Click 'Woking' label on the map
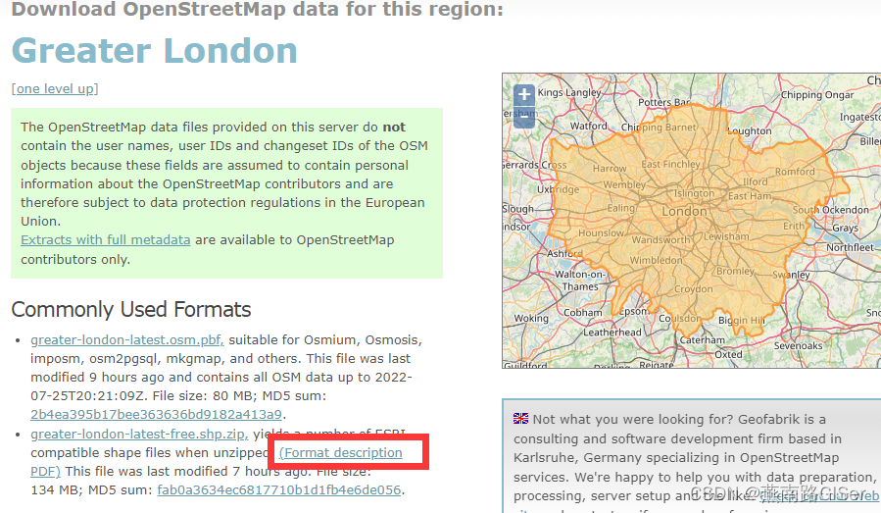 point(531,319)
